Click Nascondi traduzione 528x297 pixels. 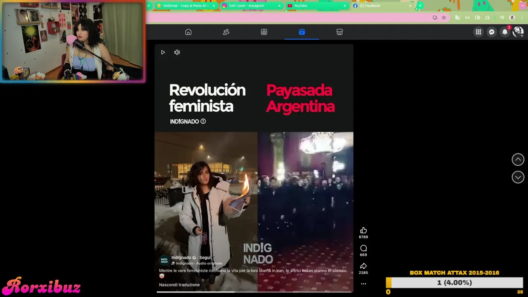(x=179, y=285)
